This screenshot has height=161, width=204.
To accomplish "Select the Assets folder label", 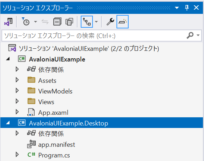I will click(x=47, y=81).
